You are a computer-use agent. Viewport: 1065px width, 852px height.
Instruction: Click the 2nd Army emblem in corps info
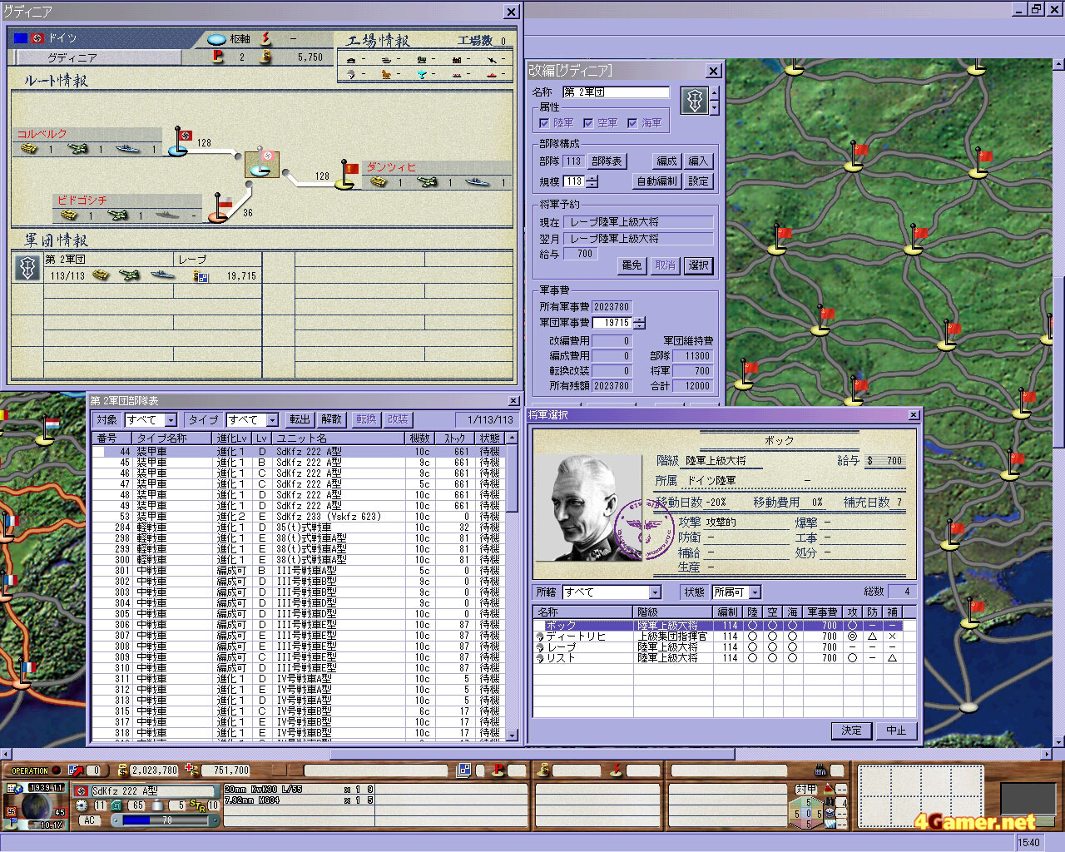click(27, 268)
